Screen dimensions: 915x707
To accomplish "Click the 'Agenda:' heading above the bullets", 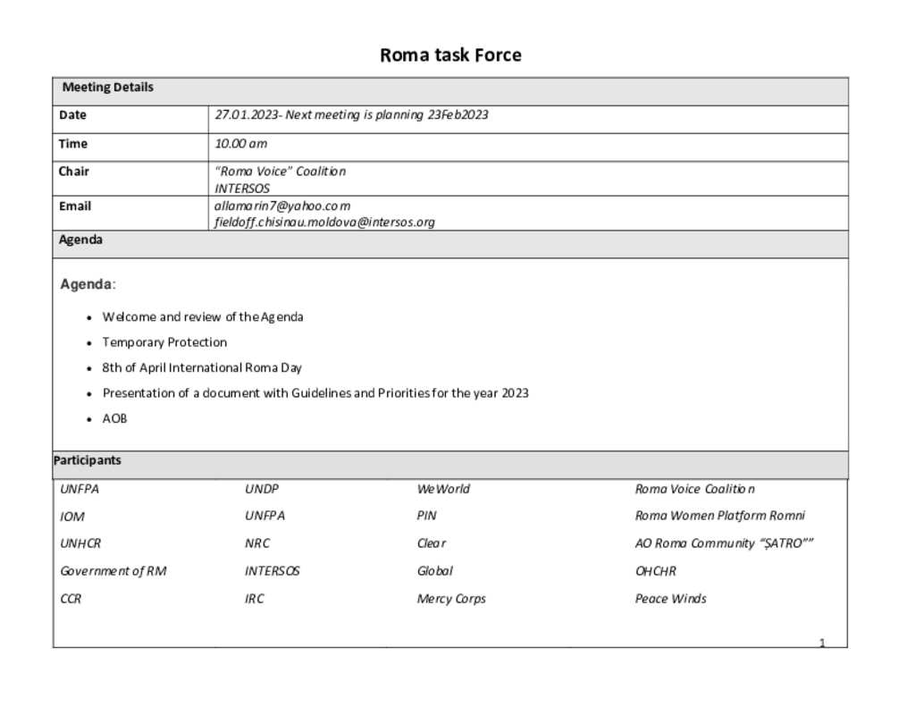I will point(88,284).
